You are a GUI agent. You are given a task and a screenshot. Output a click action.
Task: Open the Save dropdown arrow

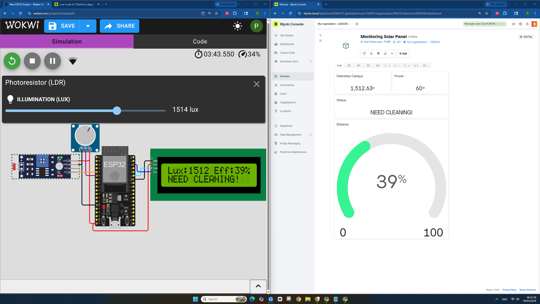tap(88, 26)
